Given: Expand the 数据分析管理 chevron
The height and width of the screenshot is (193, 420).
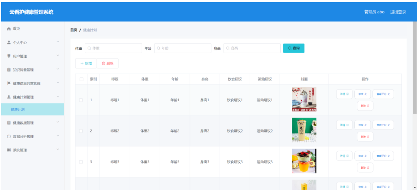Looking at the screenshot, I should pos(58,136).
